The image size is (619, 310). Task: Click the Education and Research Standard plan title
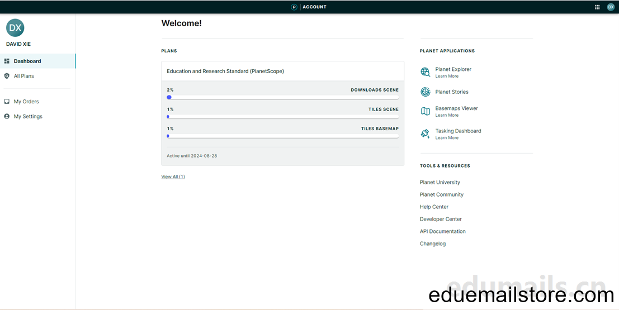pyautogui.click(x=225, y=71)
